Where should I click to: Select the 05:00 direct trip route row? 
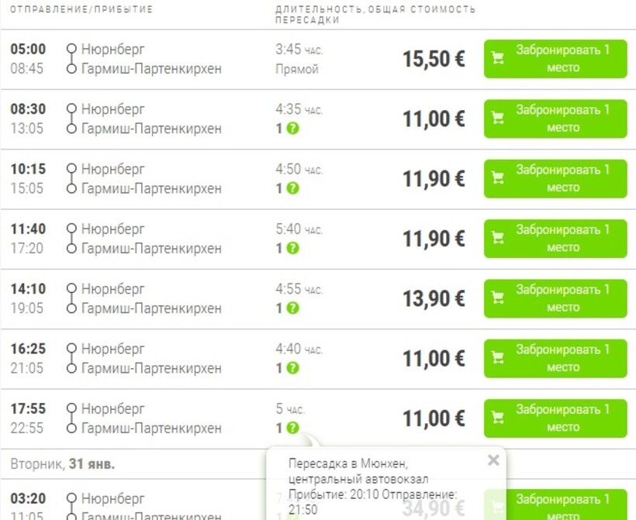click(x=151, y=59)
